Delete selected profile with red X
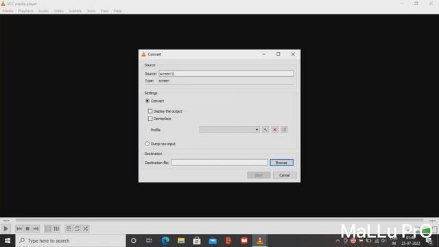This screenshot has height=247, width=439. click(x=275, y=130)
